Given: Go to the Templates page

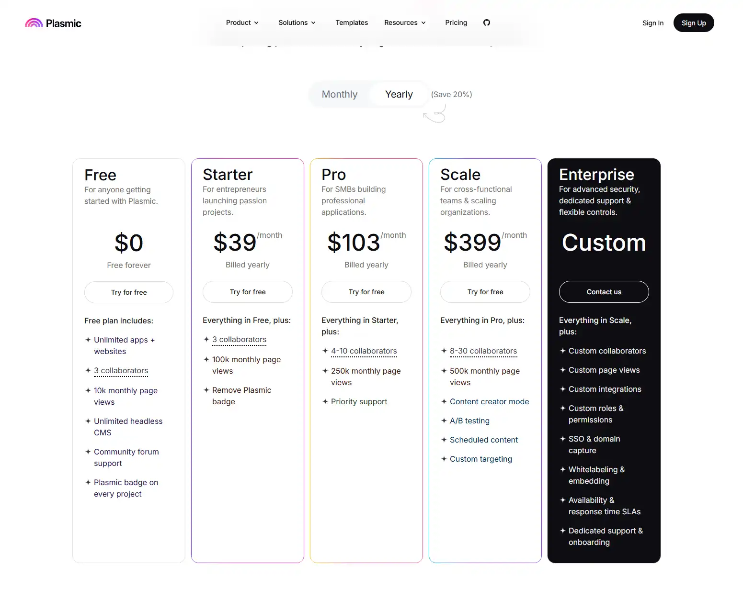Looking at the screenshot, I should coord(352,22).
